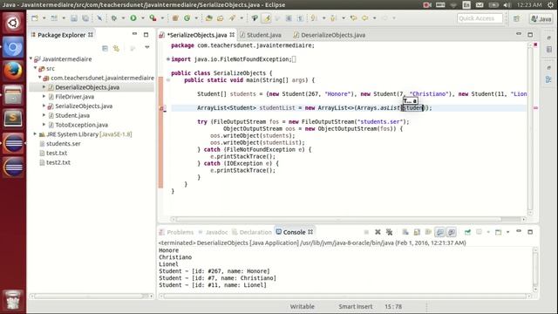Screen dimensions: 558x314
Task: Toggle Link with Editor in Package Explorer
Action: tap(116, 48)
